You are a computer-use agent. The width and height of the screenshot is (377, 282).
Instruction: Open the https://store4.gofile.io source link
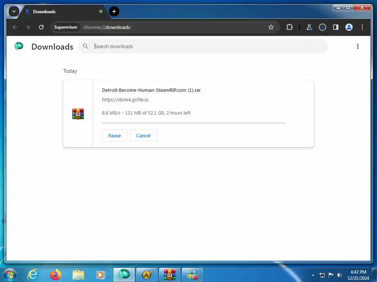pyautogui.click(x=125, y=100)
